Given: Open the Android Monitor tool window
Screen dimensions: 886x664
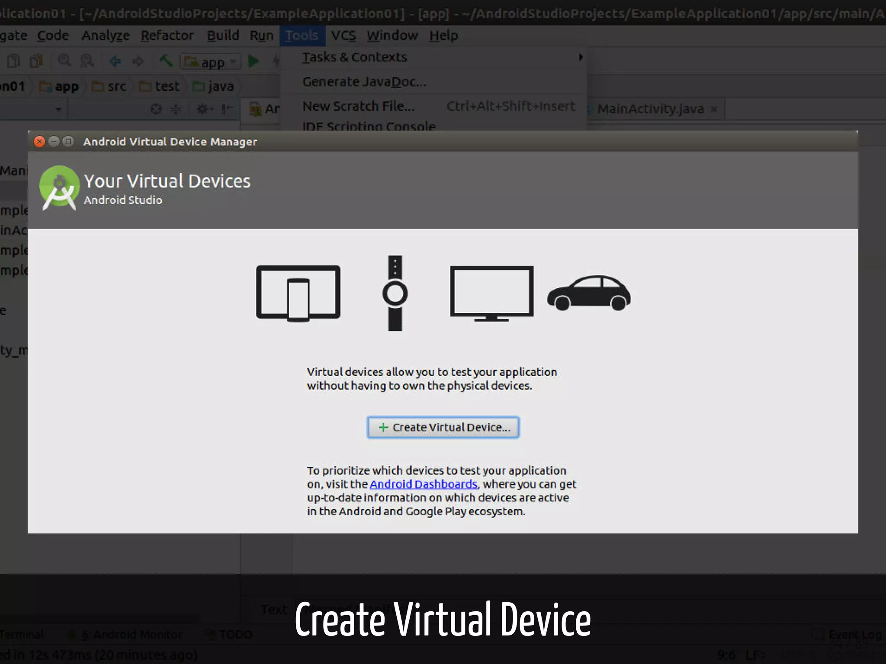Looking at the screenshot, I should click(x=126, y=635).
